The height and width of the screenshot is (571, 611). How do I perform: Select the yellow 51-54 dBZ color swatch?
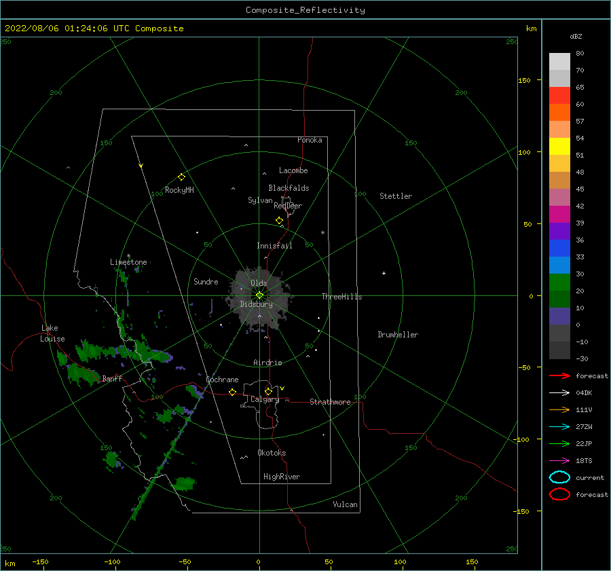[x=559, y=147]
